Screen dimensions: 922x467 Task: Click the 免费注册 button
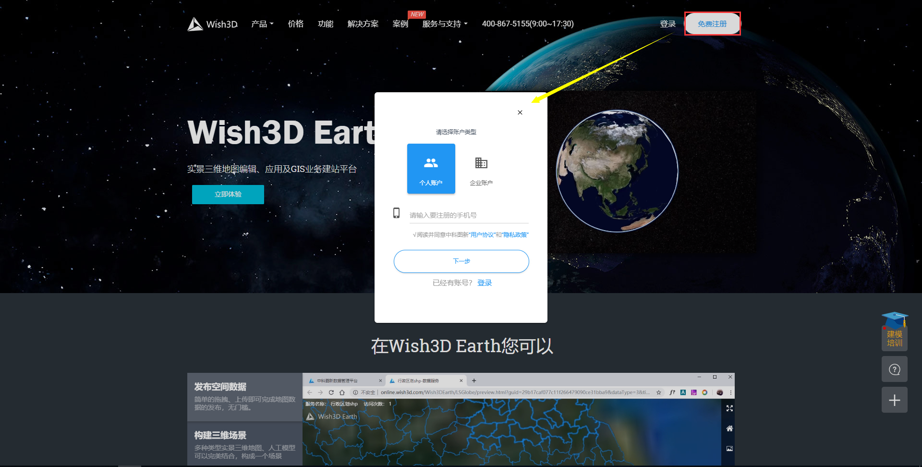tap(712, 24)
